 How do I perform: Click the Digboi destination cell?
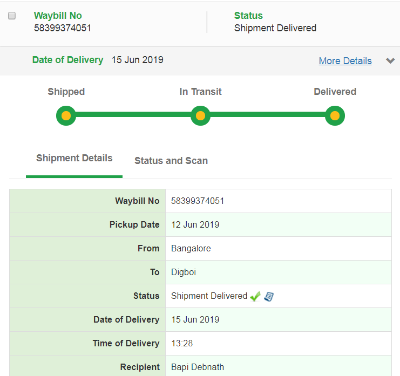[184, 272]
